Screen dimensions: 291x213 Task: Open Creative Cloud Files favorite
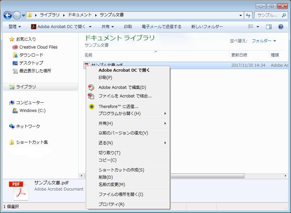pyautogui.click(x=35, y=47)
